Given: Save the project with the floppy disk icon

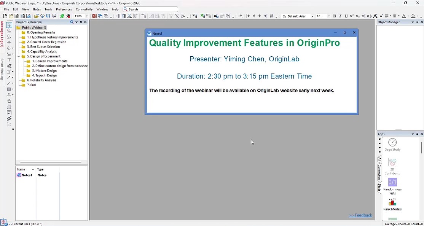Looking at the screenshot, I should 48,16.
